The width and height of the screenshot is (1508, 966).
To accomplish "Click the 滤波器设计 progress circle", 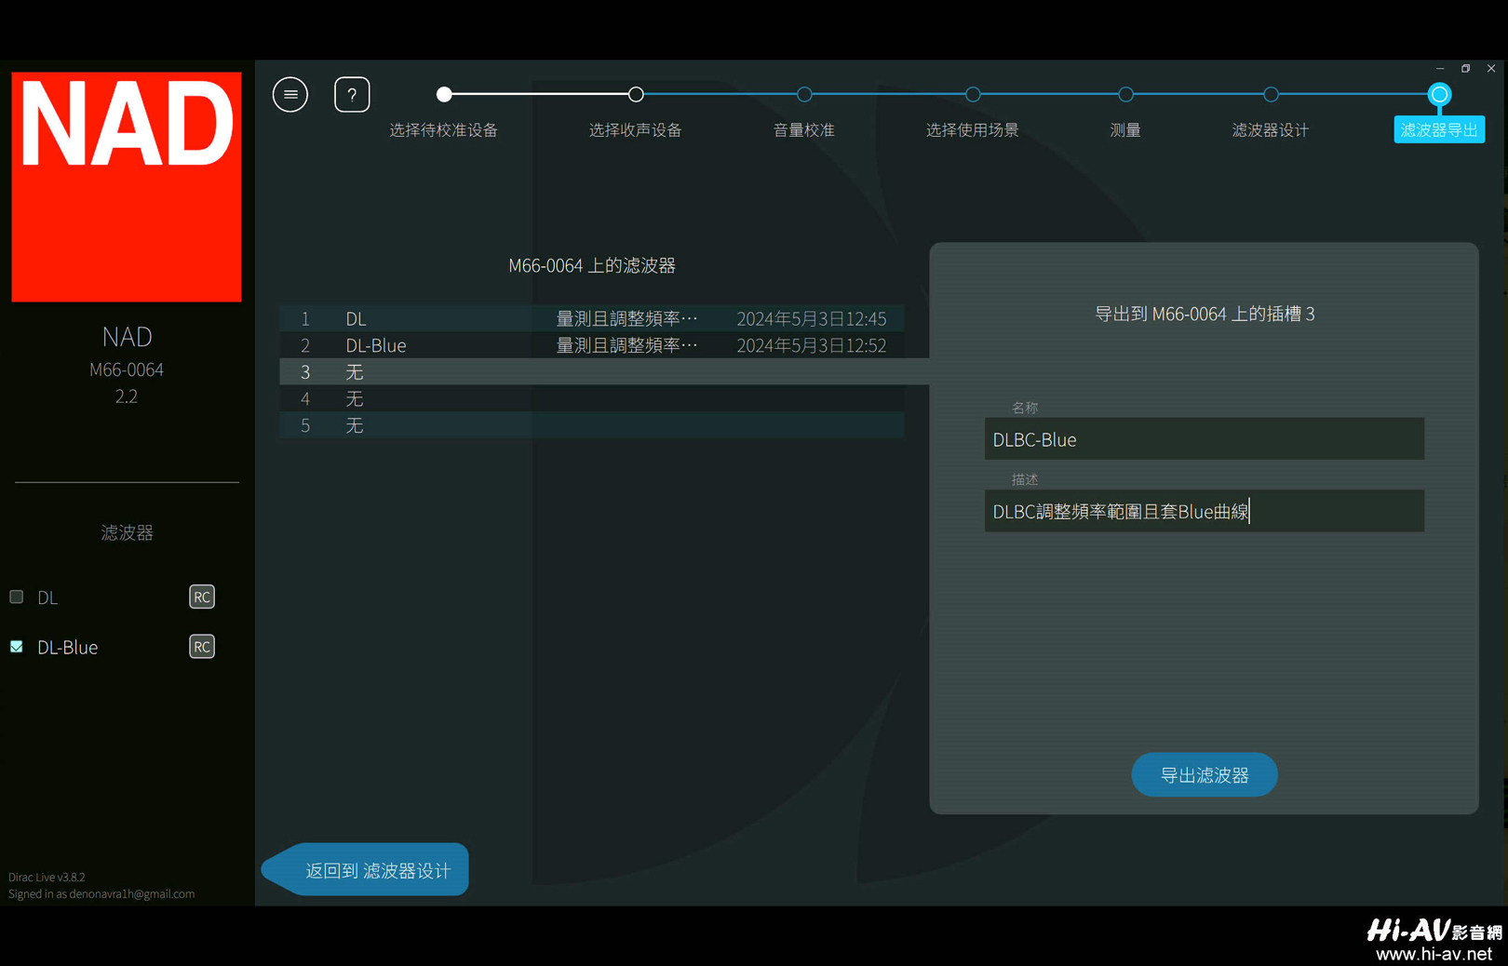I will [x=1271, y=94].
